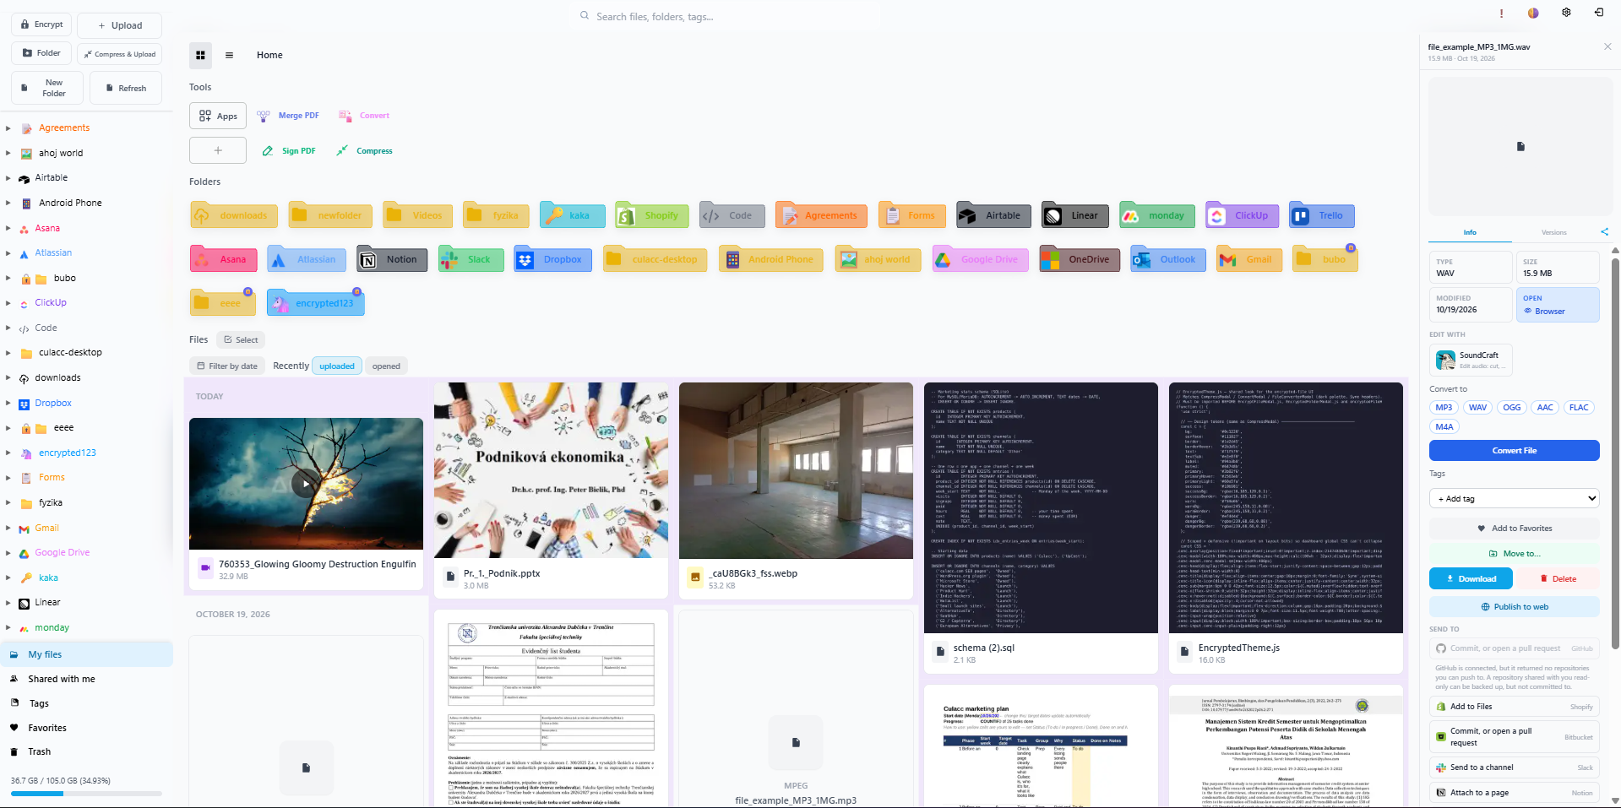
Task: Click the Convert File button
Action: [1515, 451]
